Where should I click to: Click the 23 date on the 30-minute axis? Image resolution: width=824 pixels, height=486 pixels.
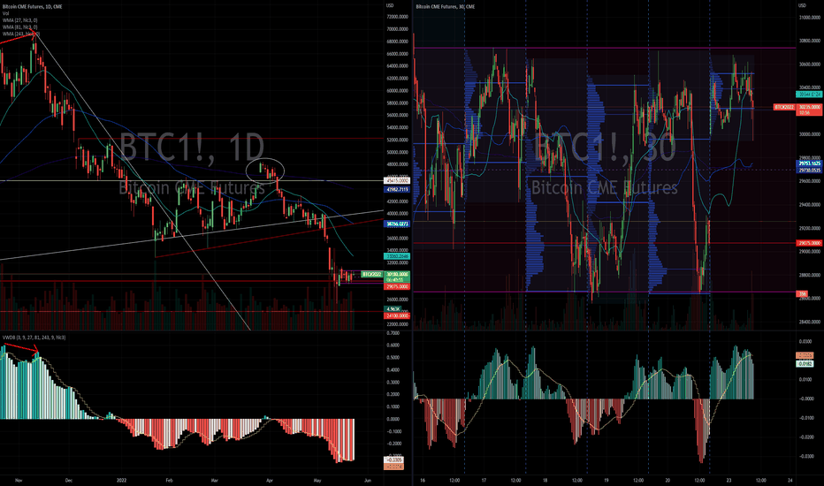729,480
